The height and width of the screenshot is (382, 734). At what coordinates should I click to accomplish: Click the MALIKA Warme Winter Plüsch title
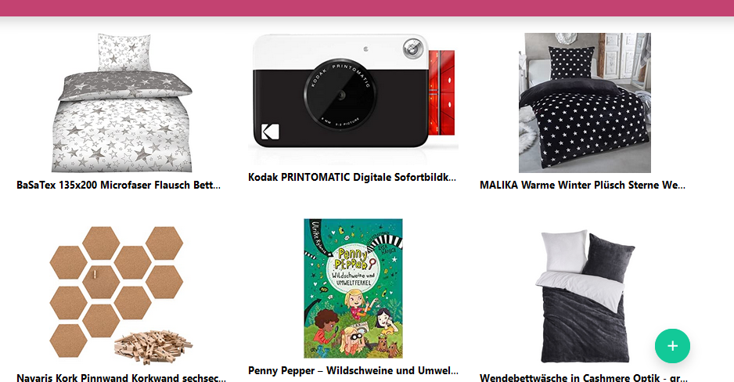pyautogui.click(x=582, y=185)
